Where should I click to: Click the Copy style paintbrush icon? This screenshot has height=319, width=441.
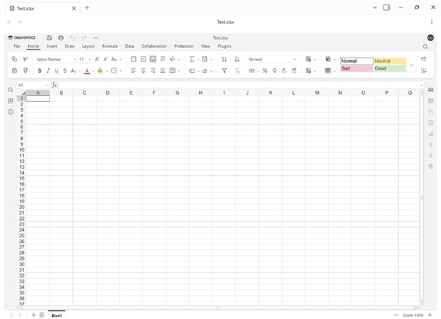tap(26, 71)
